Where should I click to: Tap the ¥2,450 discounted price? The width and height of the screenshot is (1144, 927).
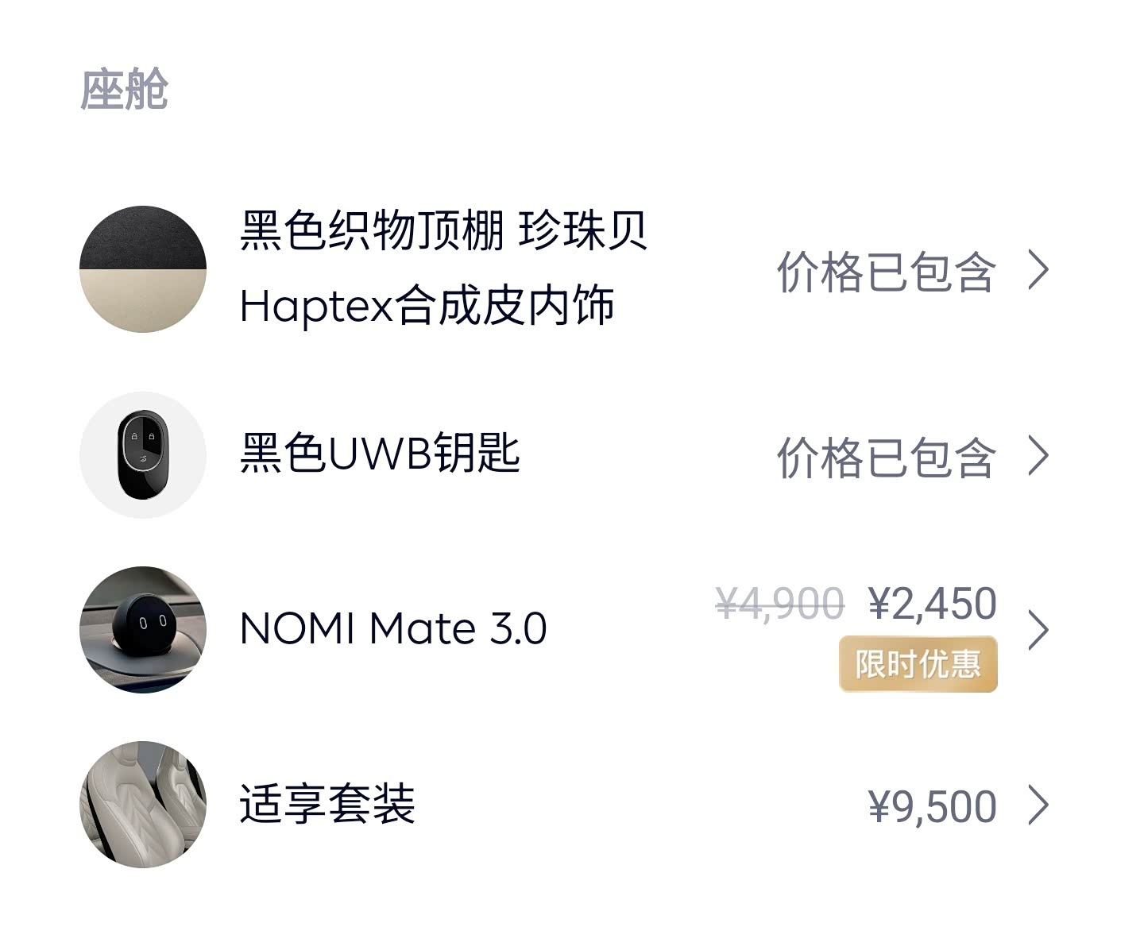(933, 604)
